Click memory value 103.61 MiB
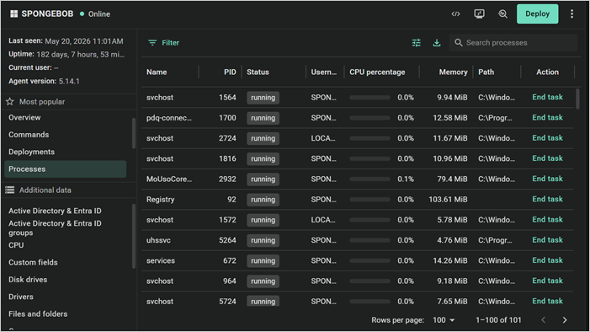The image size is (590, 332). pyautogui.click(x=448, y=200)
